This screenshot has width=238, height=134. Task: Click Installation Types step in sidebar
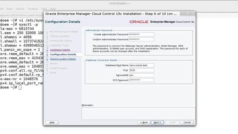pos(59,45)
